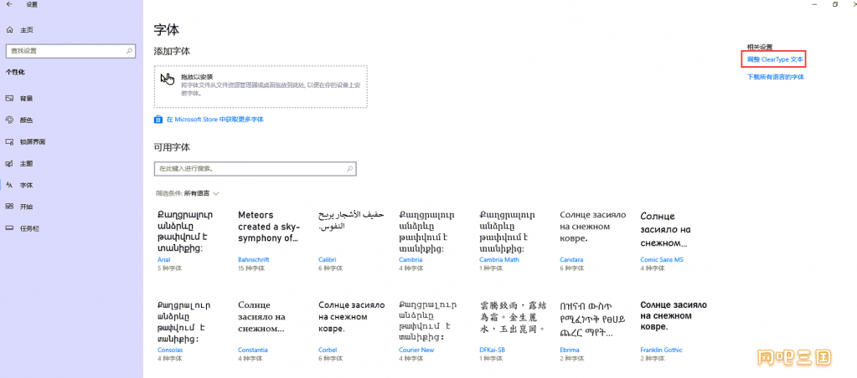Open 背景 background settings icon
The width and height of the screenshot is (857, 378).
click(x=9, y=99)
